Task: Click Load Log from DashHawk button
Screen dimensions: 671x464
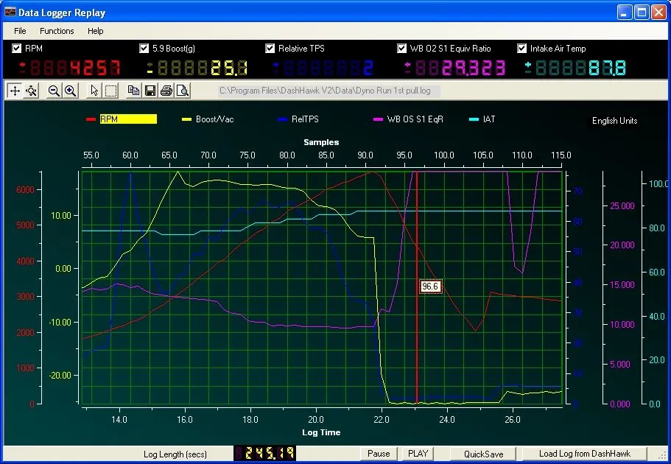Action: point(581,454)
